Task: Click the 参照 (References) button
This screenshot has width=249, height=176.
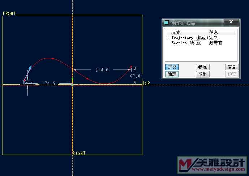Action: (x=203, y=67)
